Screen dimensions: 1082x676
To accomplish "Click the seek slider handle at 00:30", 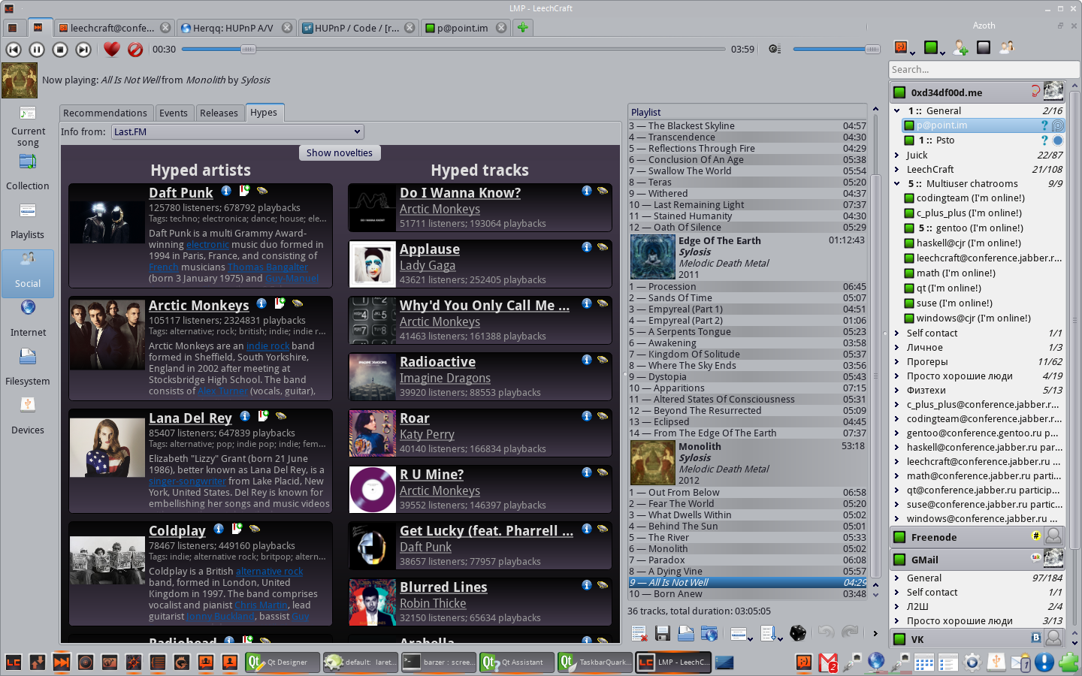I will [248, 50].
